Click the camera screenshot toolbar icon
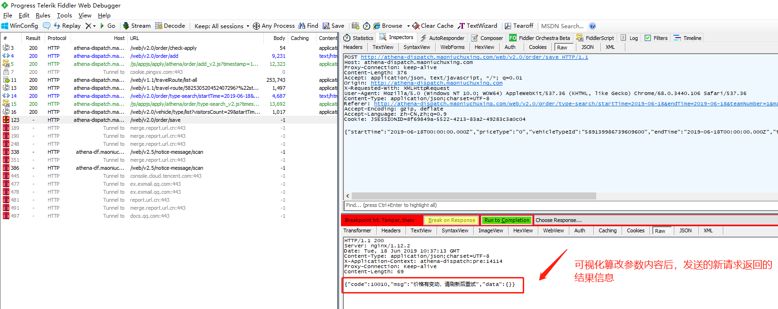This screenshot has width=778, height=309. [356, 26]
